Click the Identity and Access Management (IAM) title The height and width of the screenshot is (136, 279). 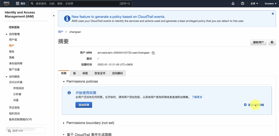(x=20, y=14)
